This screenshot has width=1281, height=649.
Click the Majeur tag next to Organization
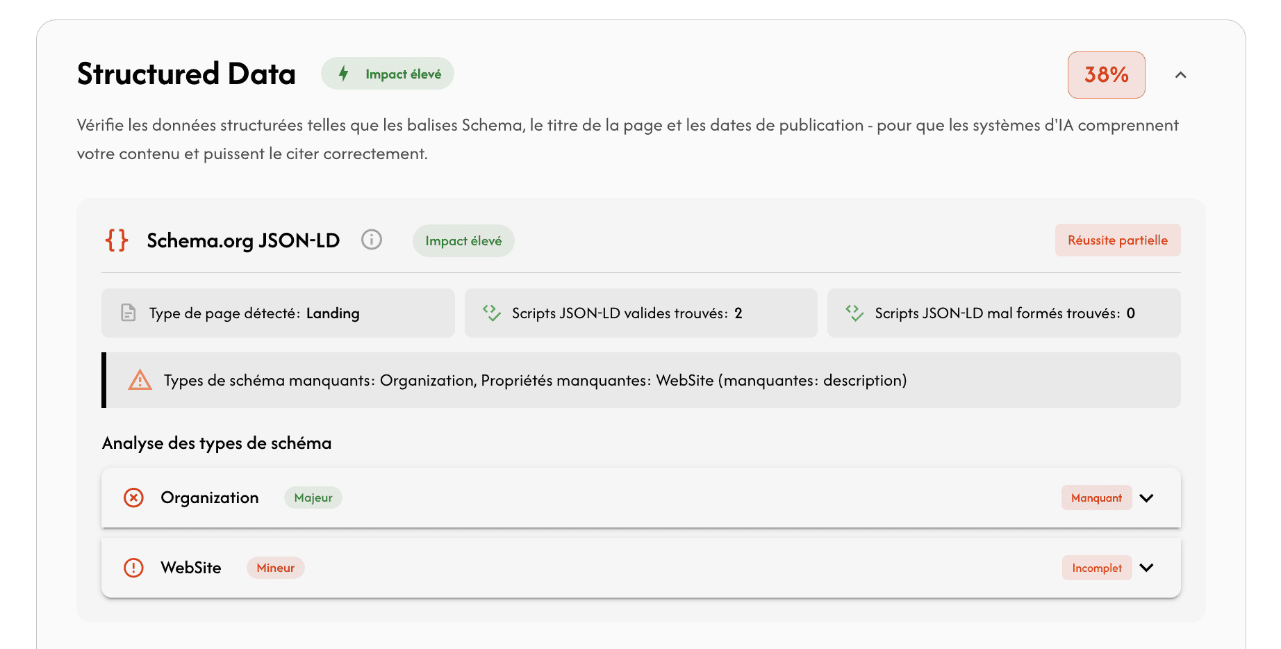click(x=313, y=498)
